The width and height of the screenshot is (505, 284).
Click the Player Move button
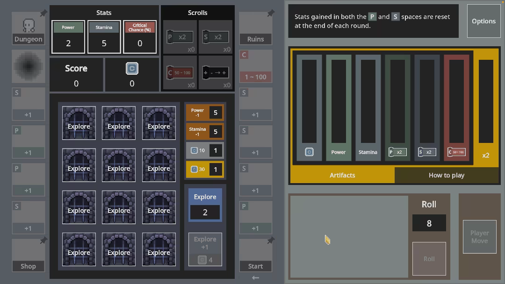pos(480,237)
